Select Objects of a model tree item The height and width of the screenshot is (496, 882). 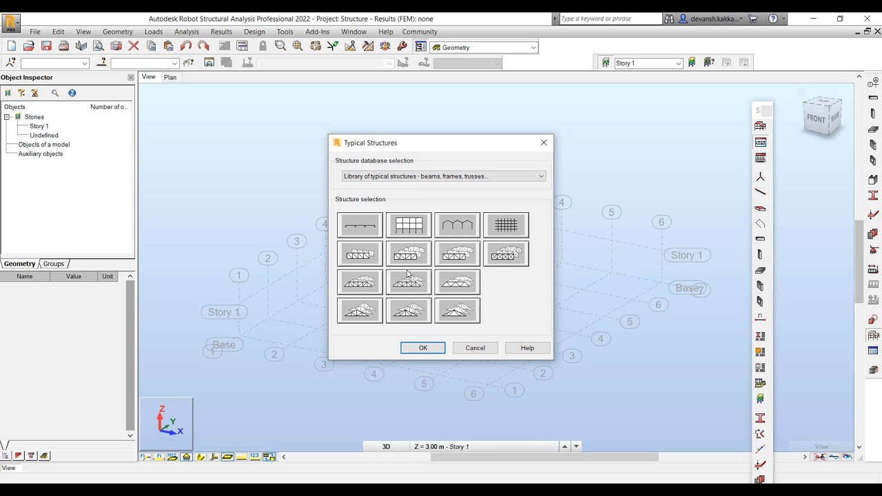44,145
